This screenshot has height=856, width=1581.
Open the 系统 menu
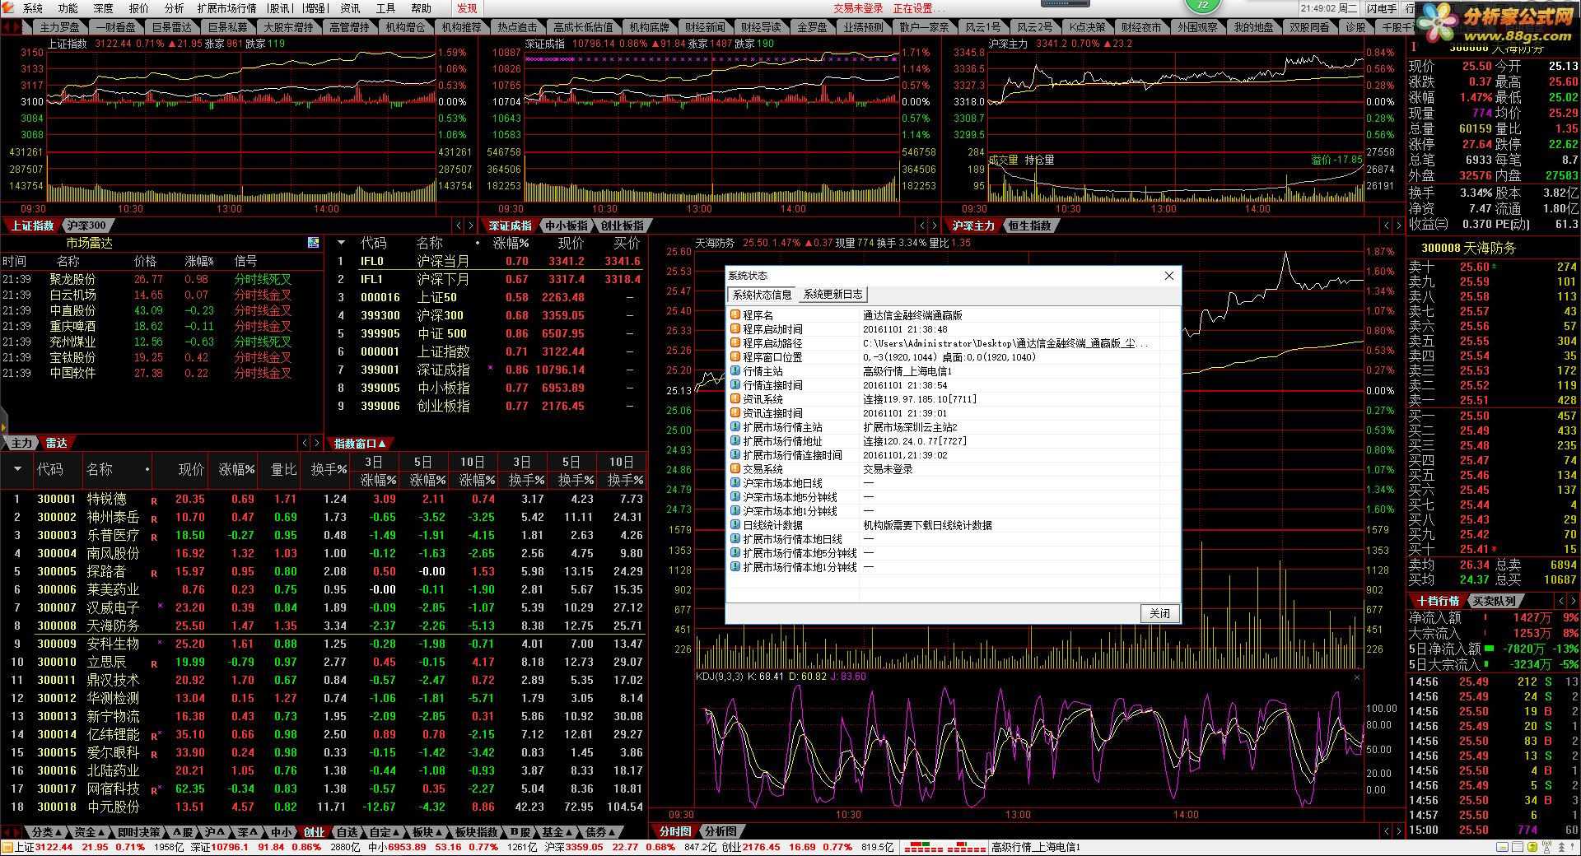tap(33, 8)
